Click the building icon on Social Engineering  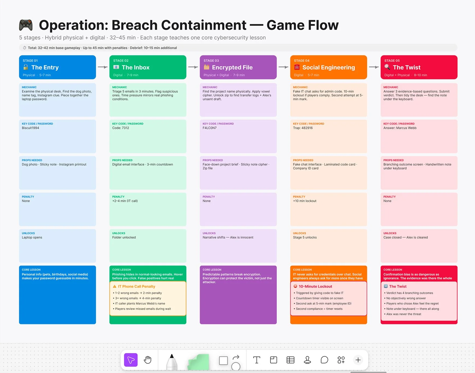pyautogui.click(x=297, y=67)
